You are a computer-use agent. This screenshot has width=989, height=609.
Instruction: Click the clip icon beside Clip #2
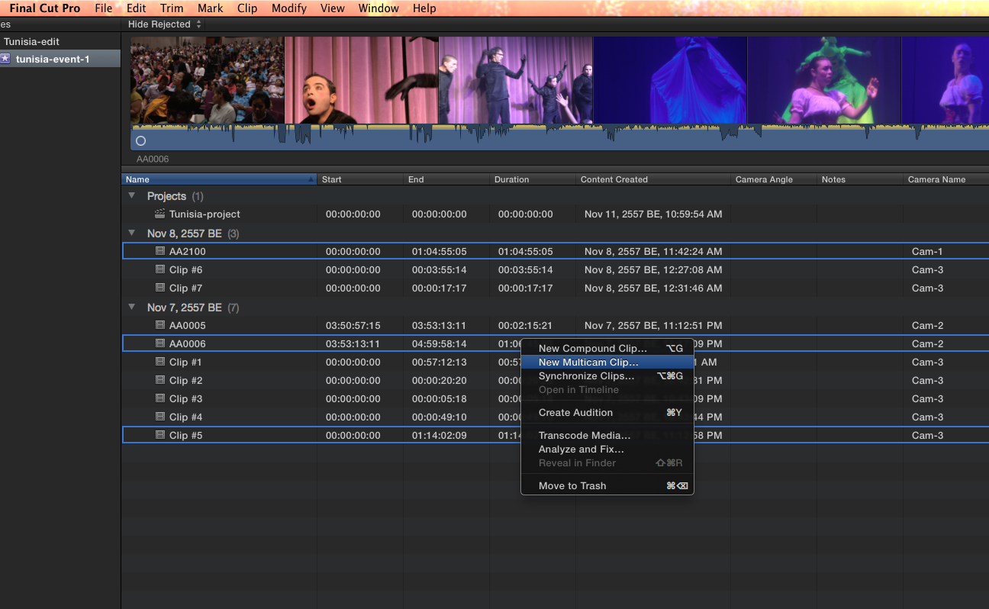pos(159,380)
